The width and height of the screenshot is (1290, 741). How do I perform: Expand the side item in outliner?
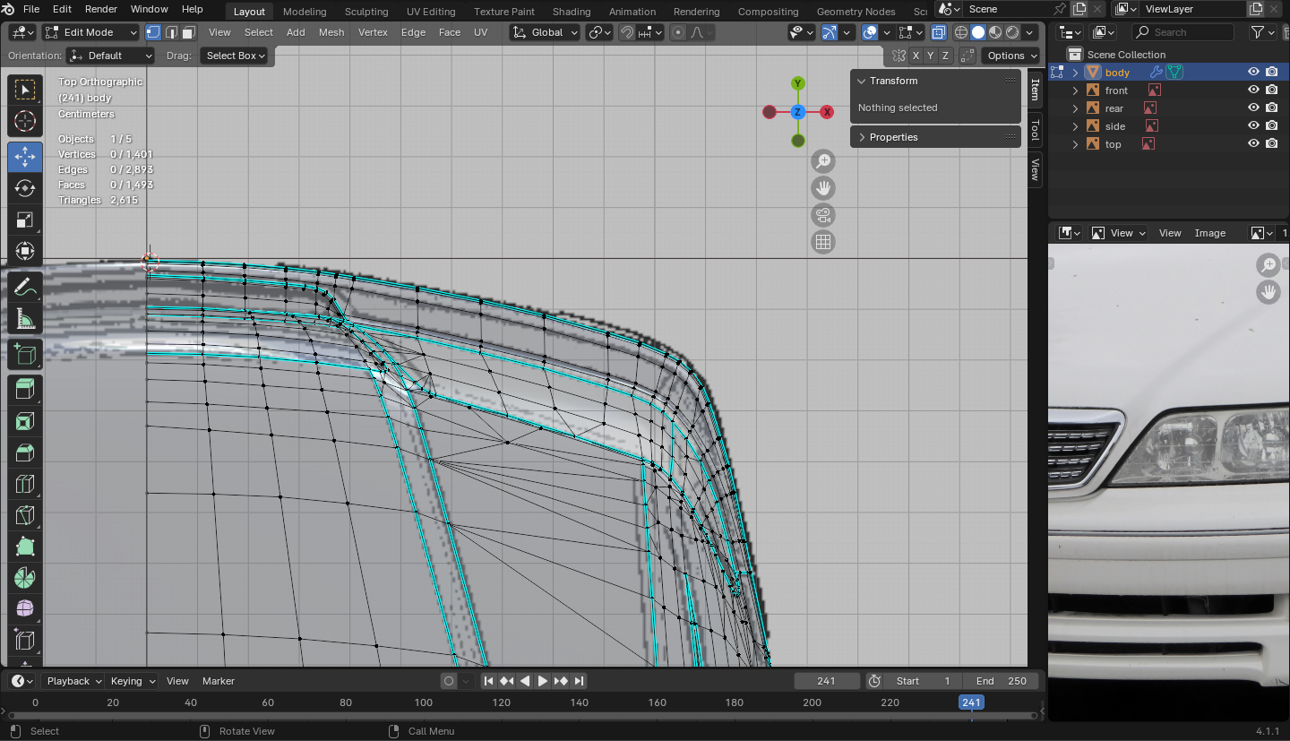(1076, 126)
